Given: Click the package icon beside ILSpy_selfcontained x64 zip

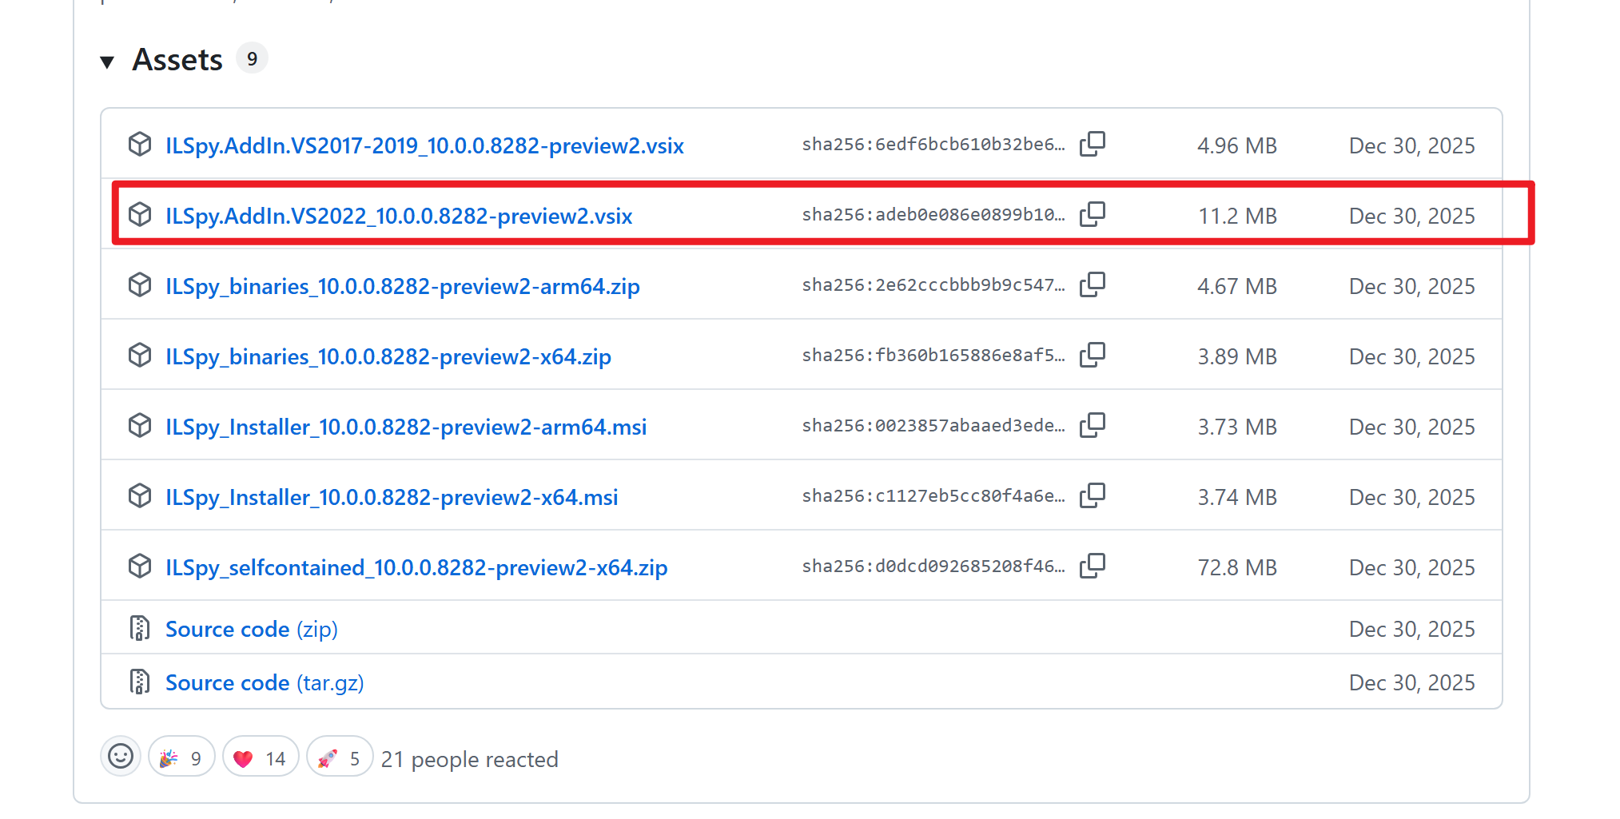Looking at the screenshot, I should [x=140, y=567].
